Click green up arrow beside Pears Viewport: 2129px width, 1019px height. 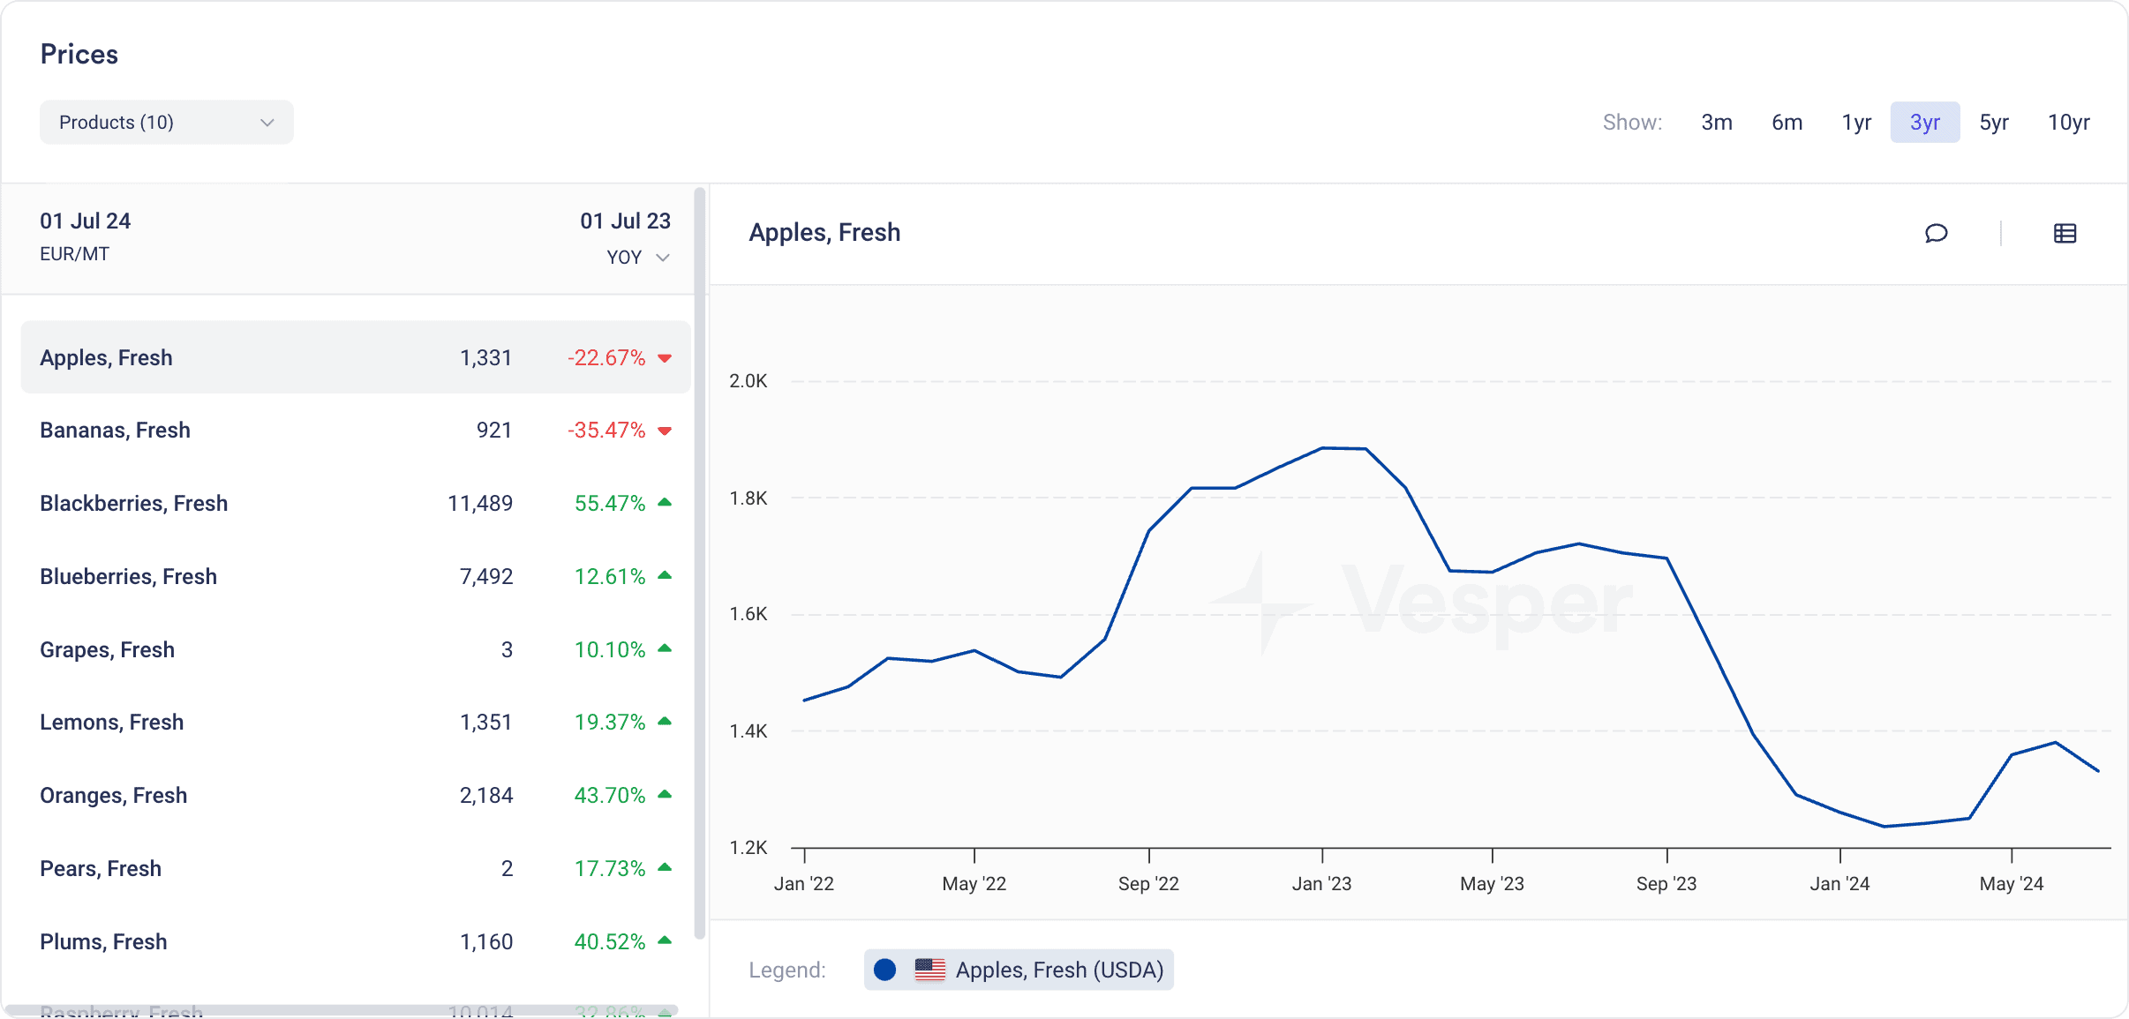click(x=666, y=868)
